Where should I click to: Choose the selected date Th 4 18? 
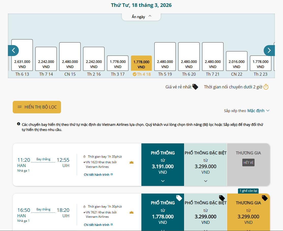pos(141,64)
